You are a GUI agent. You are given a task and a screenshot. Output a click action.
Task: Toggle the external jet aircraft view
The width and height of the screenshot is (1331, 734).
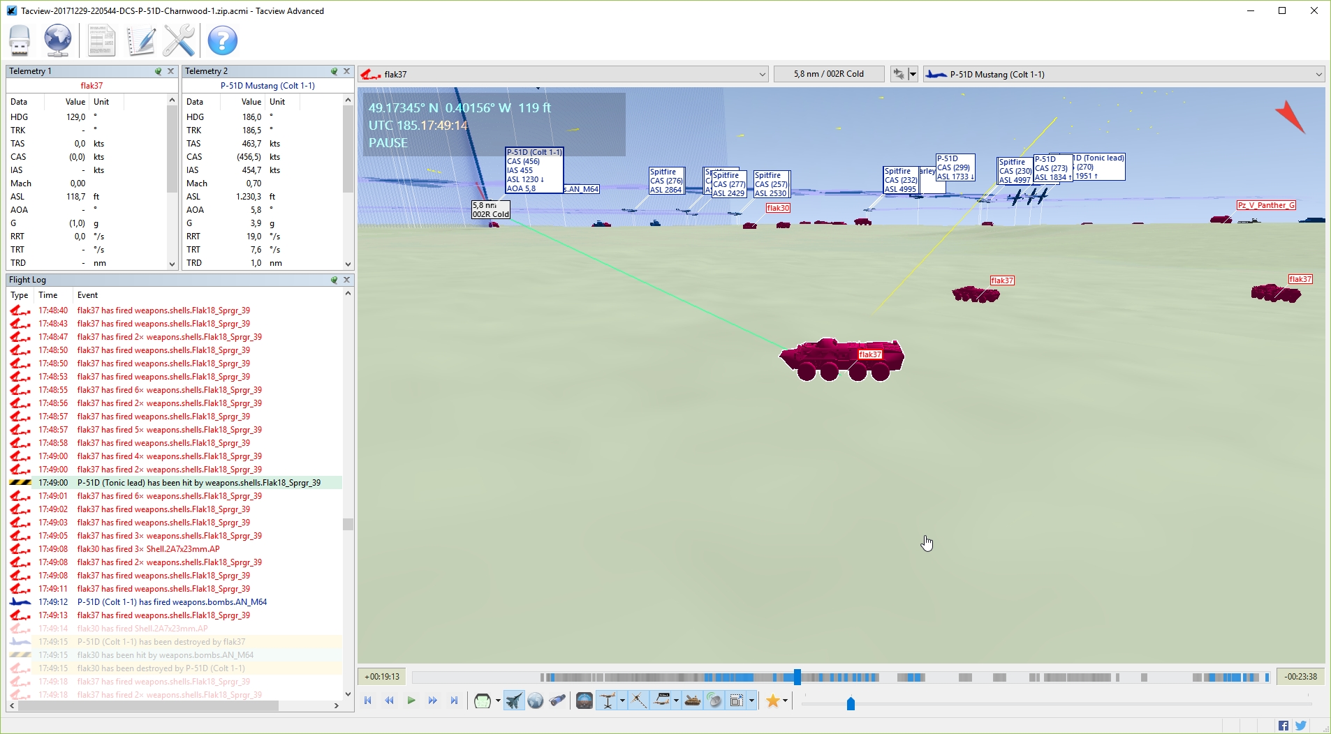[x=514, y=701]
